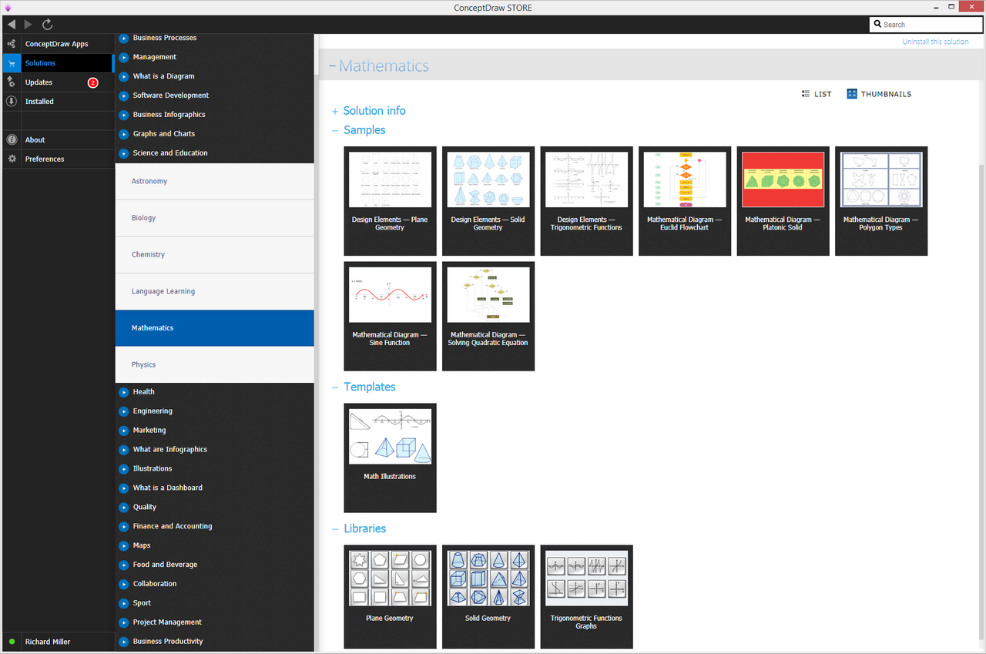Open the Updates section
986x654 pixels.
point(58,82)
